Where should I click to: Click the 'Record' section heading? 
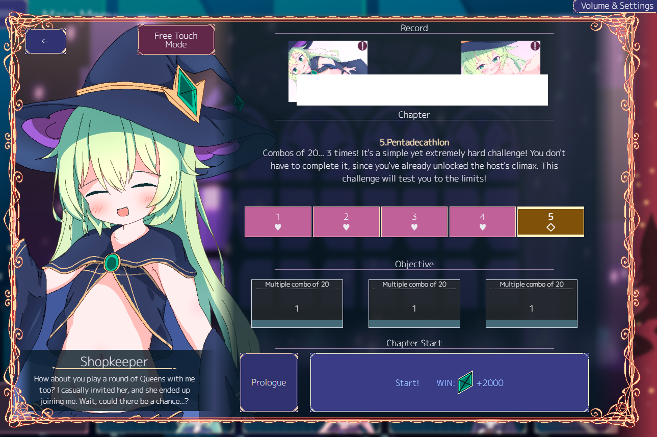pos(414,28)
